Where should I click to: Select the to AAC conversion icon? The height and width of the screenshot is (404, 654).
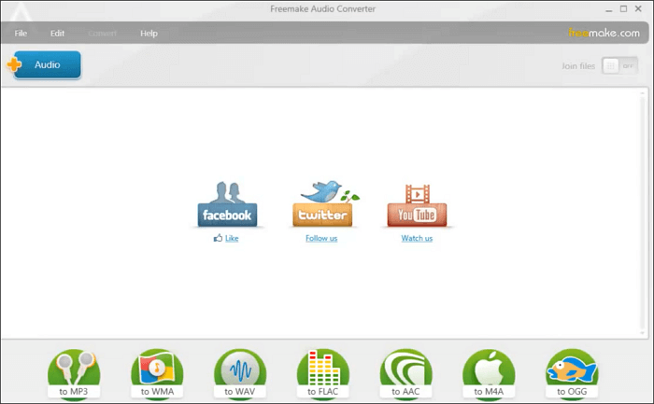pos(406,375)
